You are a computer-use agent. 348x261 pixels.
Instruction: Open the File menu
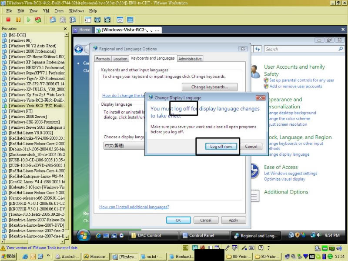[9, 11]
